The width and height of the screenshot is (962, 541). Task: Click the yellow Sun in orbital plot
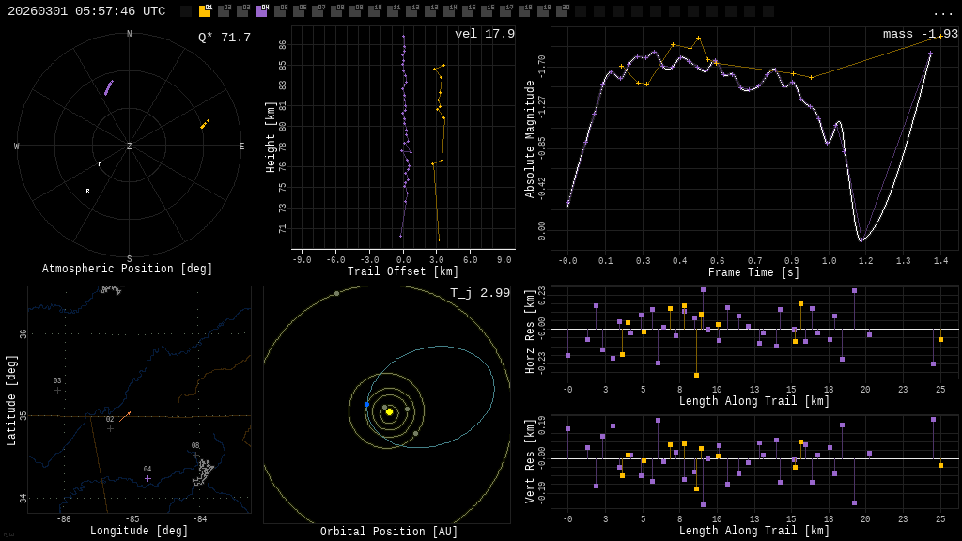click(x=389, y=411)
